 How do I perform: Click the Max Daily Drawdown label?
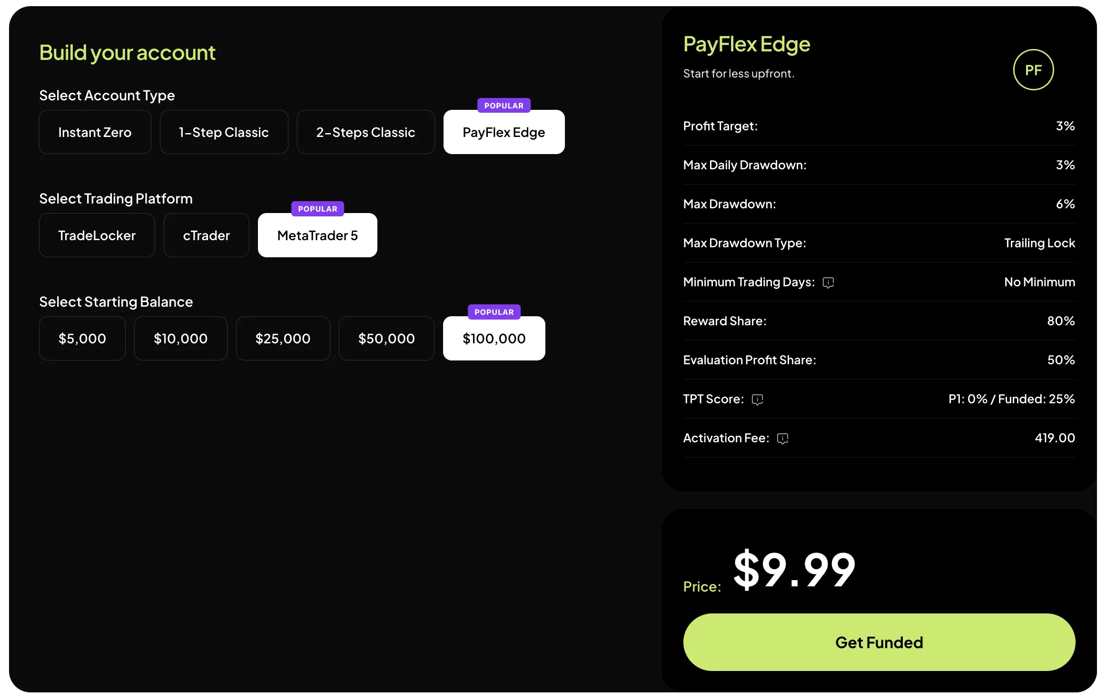pyautogui.click(x=745, y=165)
